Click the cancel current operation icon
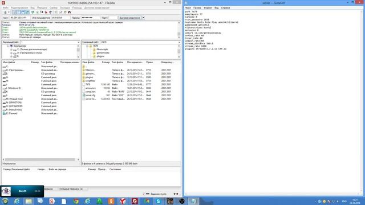The image size is (365, 205). tap(42, 12)
